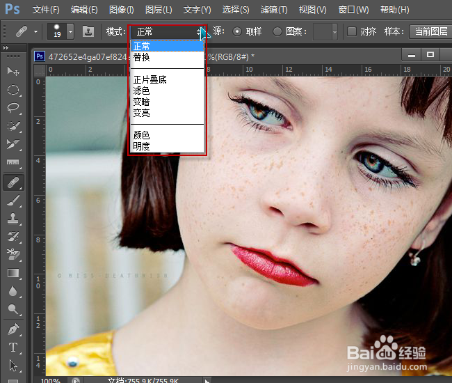Select the Clone Stamp tool
Image resolution: width=452 pixels, height=383 pixels.
click(x=13, y=219)
